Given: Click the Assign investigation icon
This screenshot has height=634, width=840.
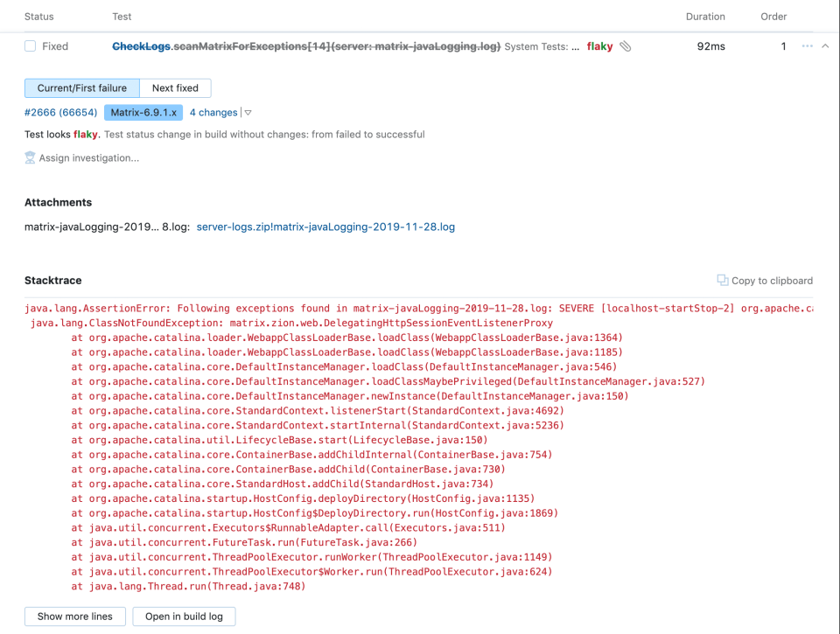Looking at the screenshot, I should pos(31,158).
